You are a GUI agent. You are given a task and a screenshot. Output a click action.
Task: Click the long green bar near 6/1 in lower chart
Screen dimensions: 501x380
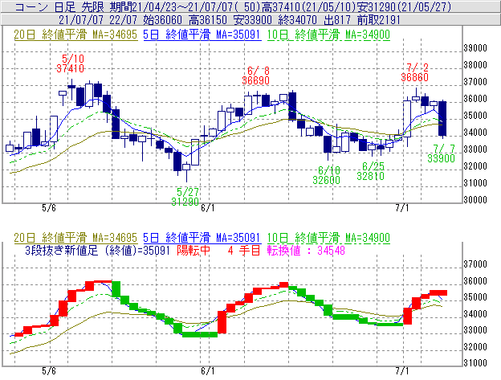(200, 335)
